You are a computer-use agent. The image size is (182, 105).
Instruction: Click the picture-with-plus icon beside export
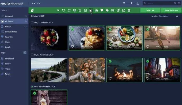[118, 10]
